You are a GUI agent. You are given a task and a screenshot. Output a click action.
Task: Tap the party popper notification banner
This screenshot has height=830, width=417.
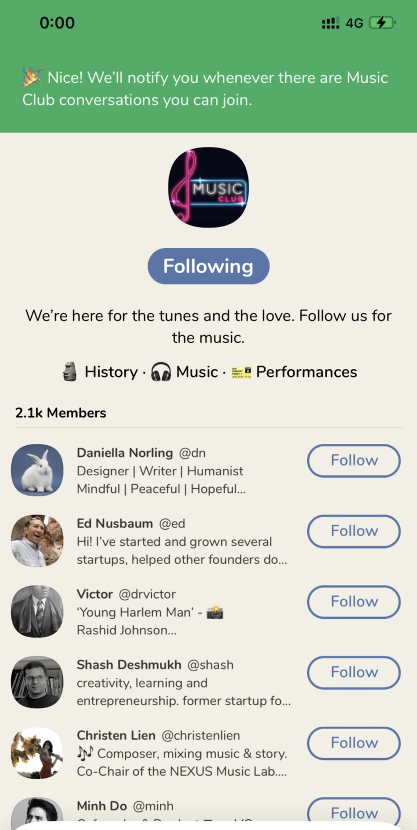pyautogui.click(x=208, y=88)
